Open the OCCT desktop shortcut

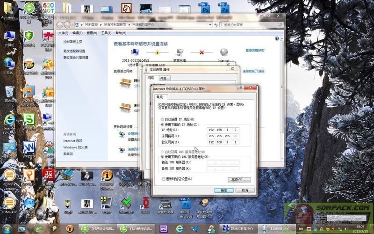pyautogui.click(x=146, y=205)
